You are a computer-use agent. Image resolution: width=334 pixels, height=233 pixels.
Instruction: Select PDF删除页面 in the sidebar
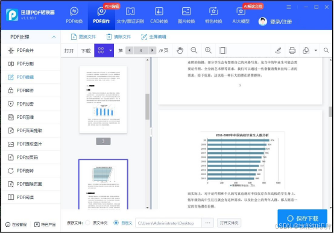coord(31,184)
